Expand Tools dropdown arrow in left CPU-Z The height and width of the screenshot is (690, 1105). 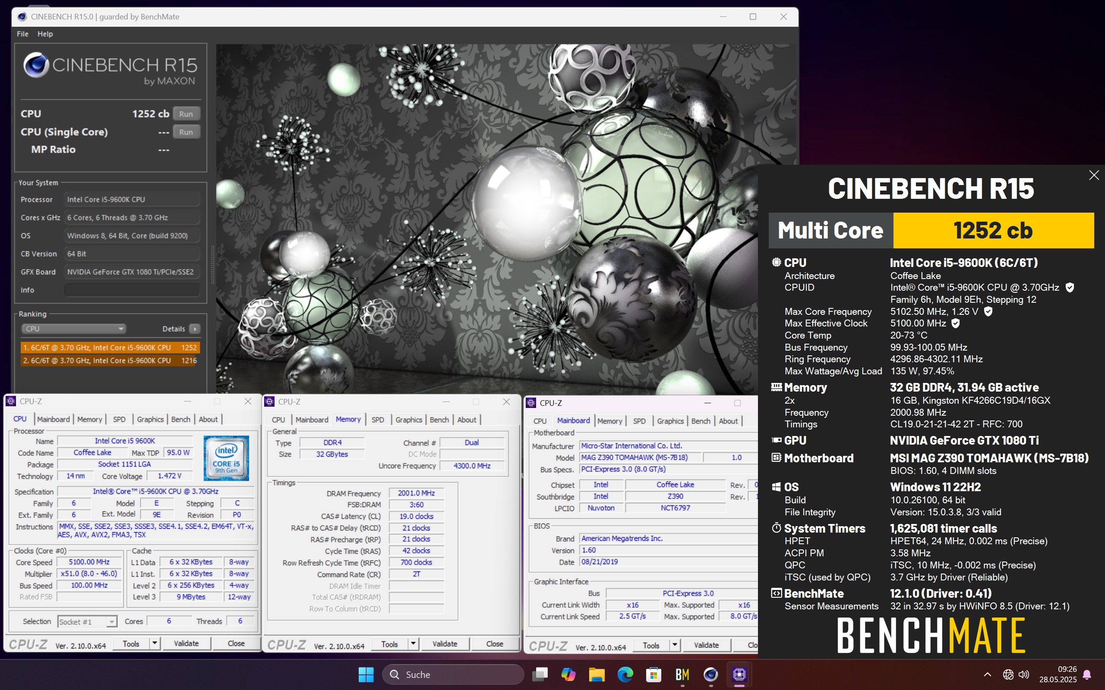coord(155,643)
